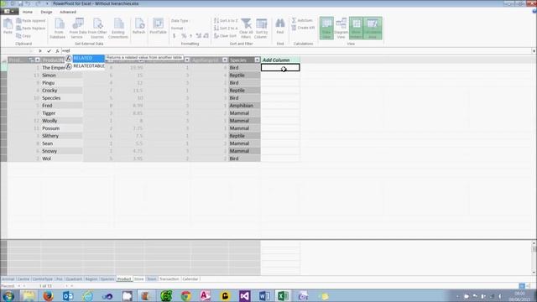Sort A to Z

[x=226, y=20]
